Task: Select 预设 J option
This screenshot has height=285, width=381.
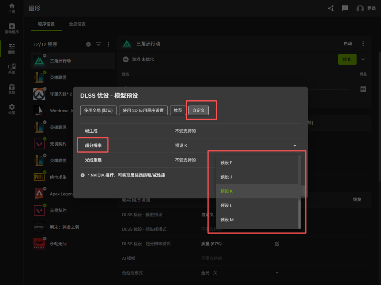Action: pyautogui.click(x=226, y=177)
